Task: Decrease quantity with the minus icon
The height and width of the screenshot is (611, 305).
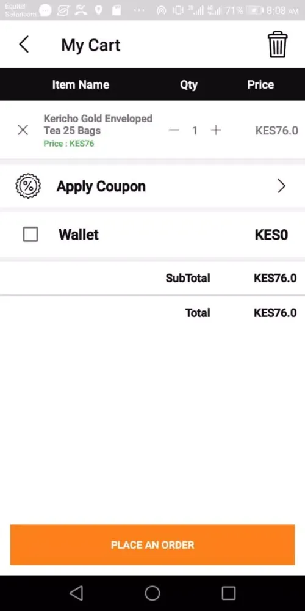Action: [174, 130]
